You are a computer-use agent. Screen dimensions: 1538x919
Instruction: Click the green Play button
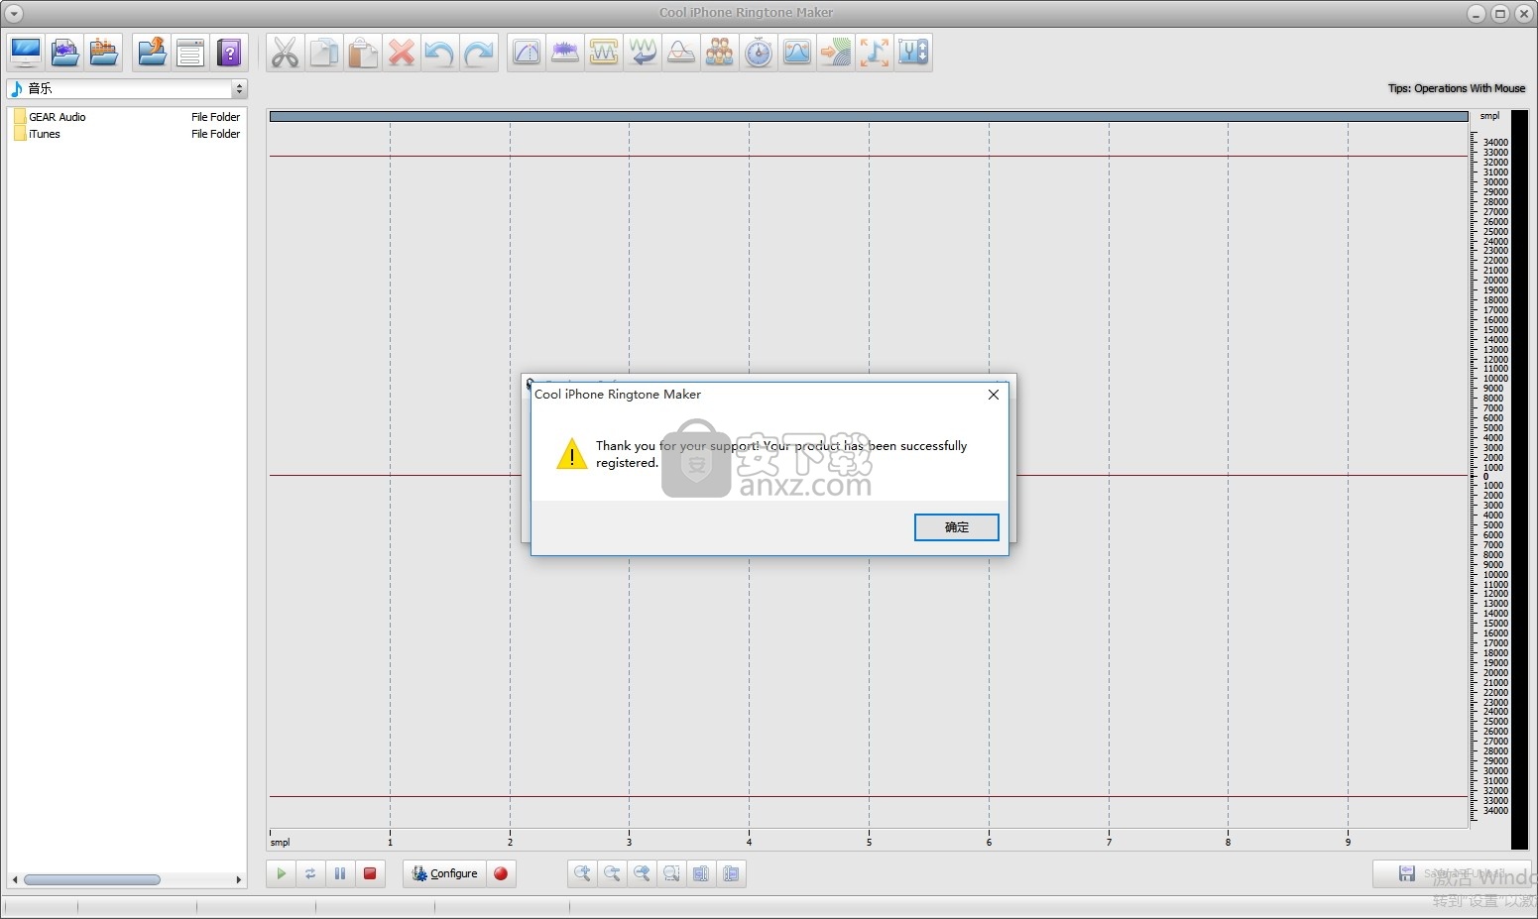(x=281, y=873)
